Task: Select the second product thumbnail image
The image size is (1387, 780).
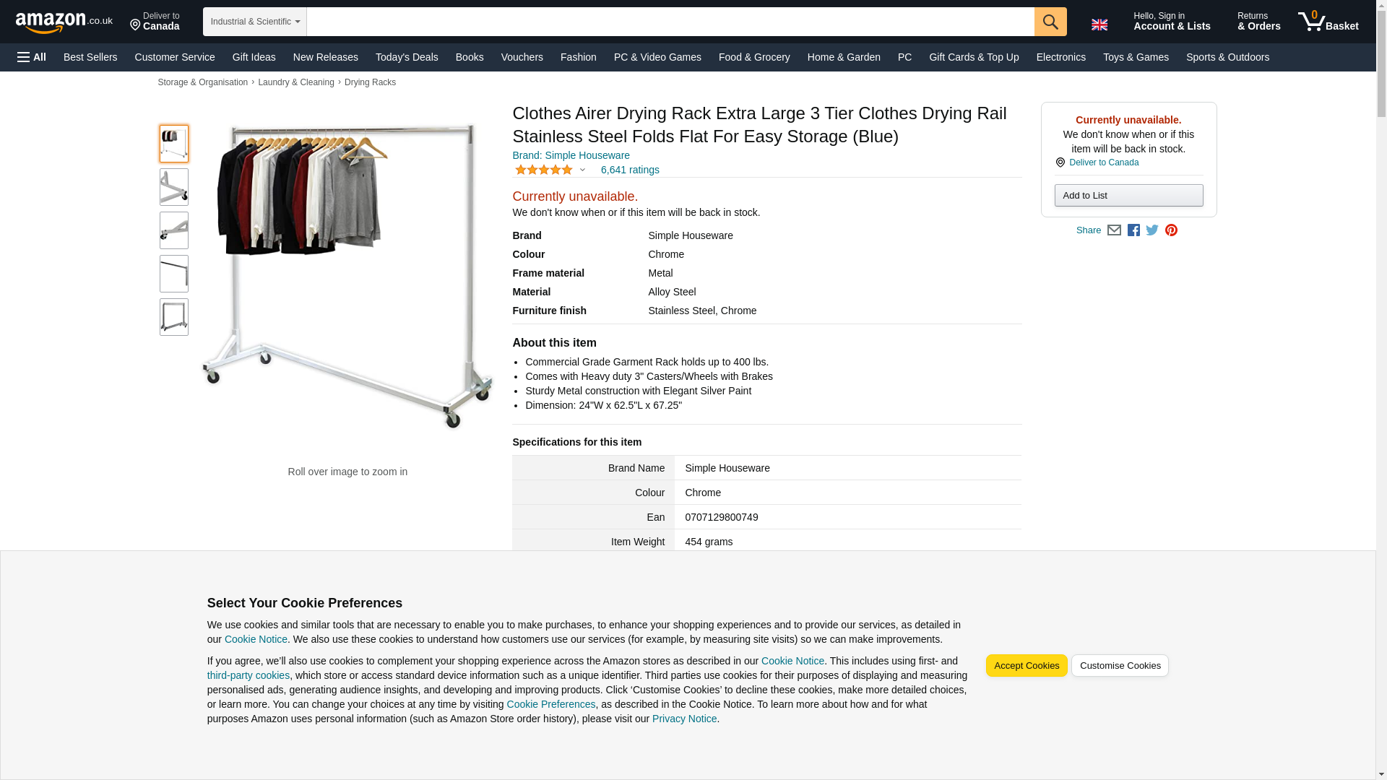Action: tap(174, 187)
